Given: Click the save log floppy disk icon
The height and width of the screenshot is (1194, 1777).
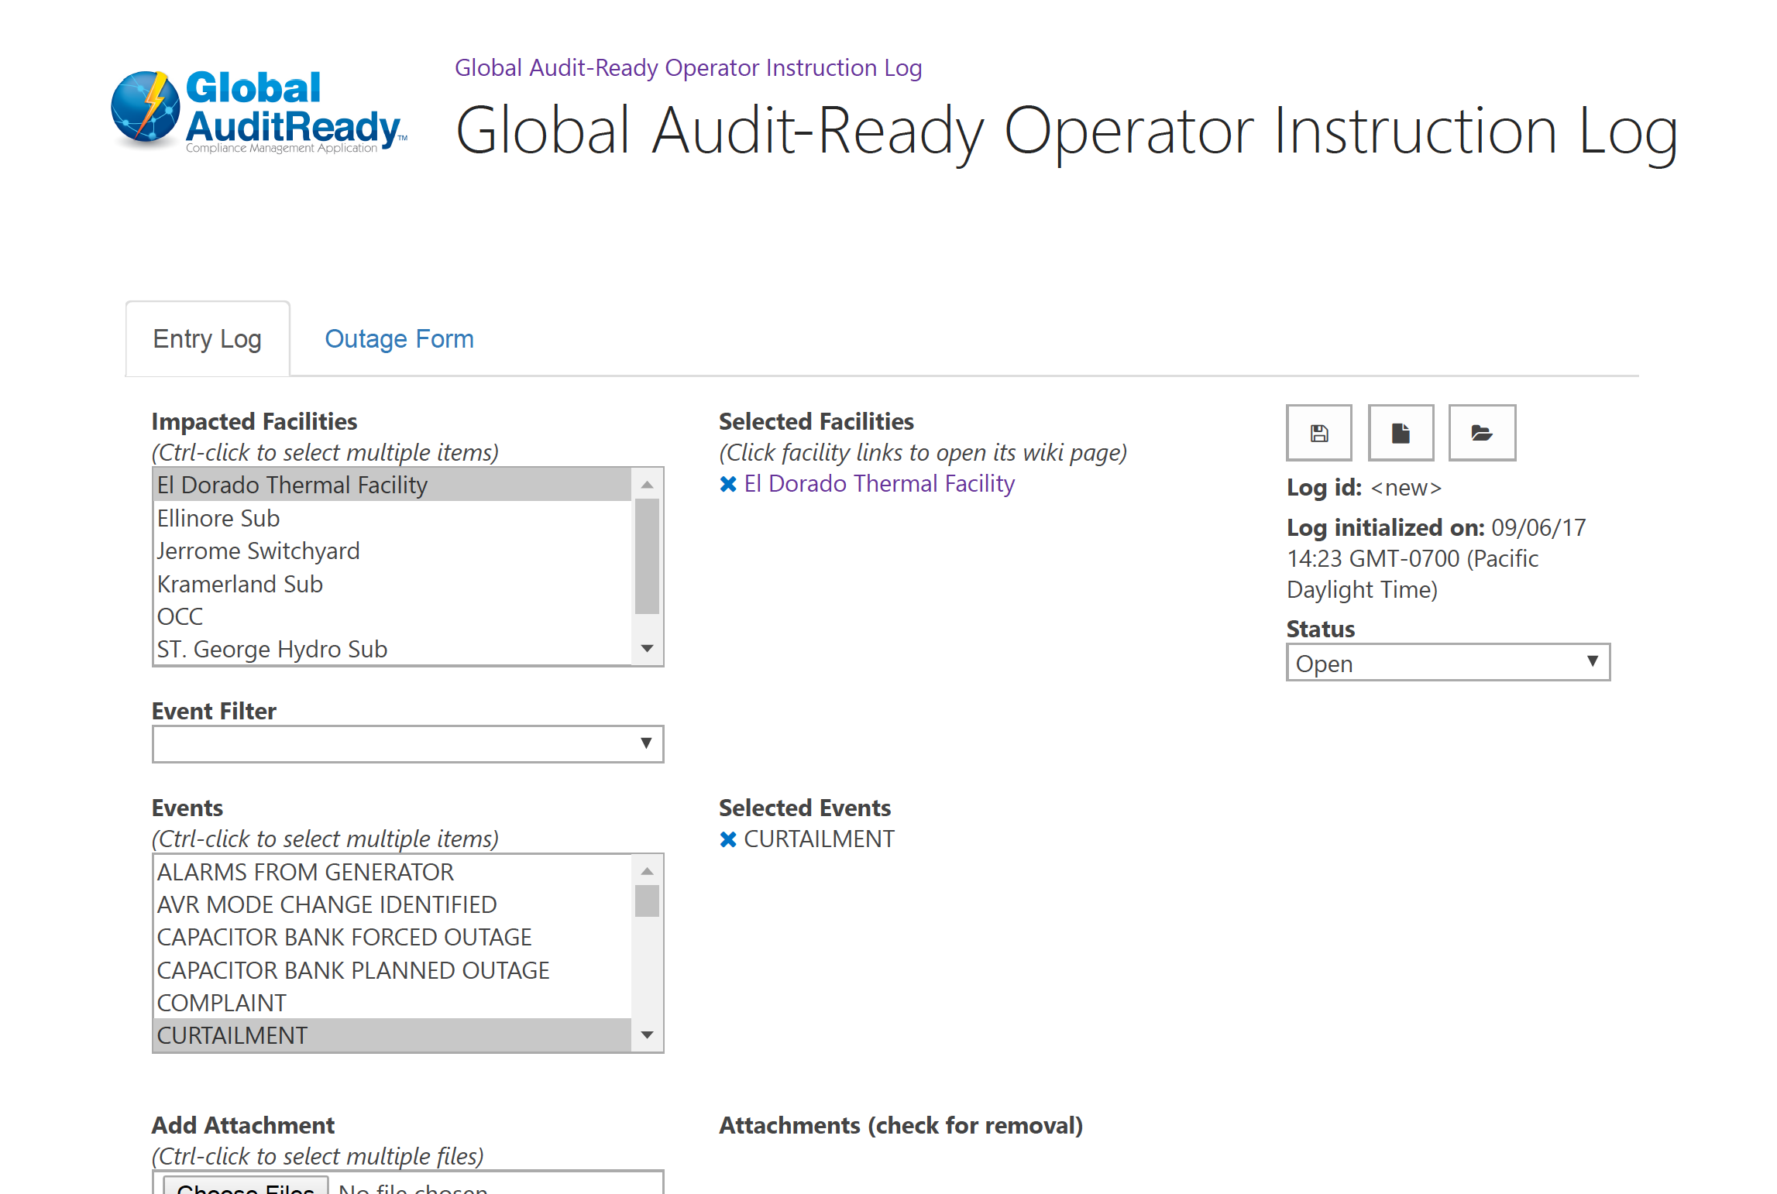Looking at the screenshot, I should (1319, 433).
